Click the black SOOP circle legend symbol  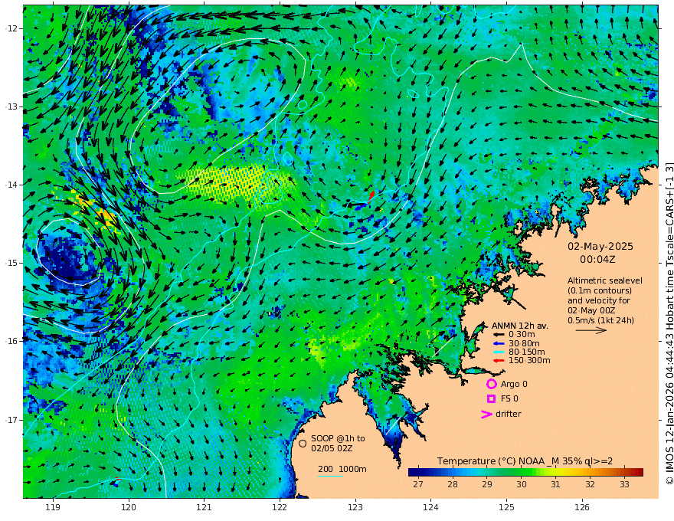click(x=303, y=443)
